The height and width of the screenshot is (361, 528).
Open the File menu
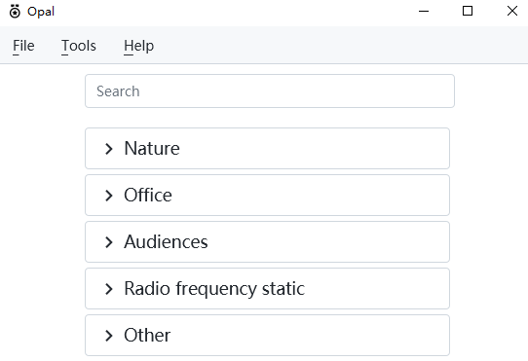[x=23, y=46]
